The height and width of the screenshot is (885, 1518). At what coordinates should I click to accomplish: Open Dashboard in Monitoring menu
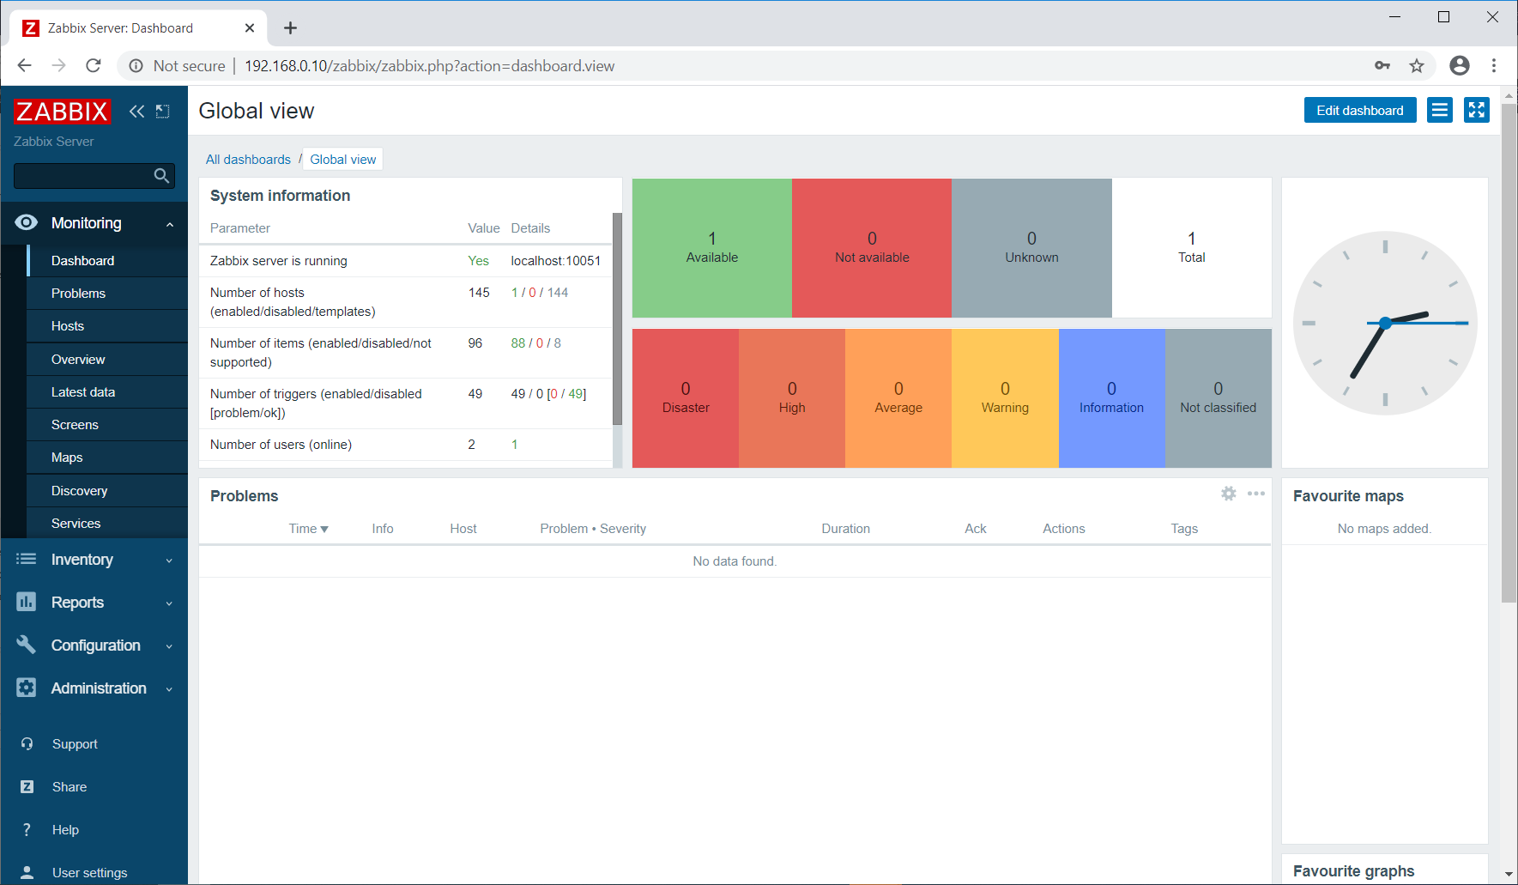pyautogui.click(x=107, y=261)
